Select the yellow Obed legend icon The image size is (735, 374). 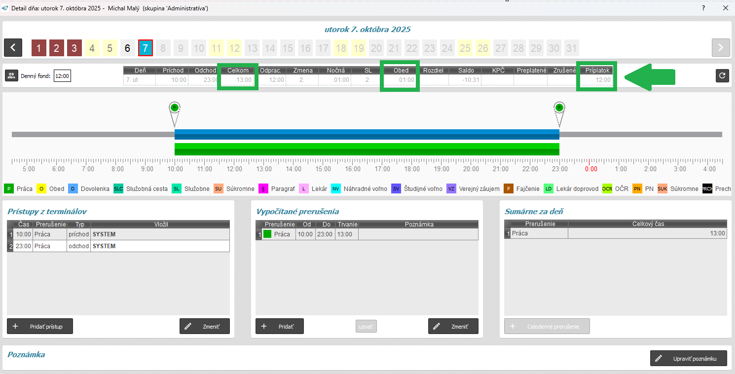pyautogui.click(x=41, y=188)
